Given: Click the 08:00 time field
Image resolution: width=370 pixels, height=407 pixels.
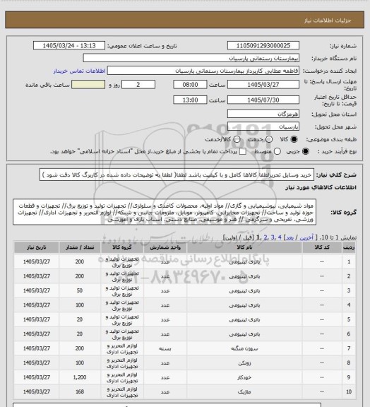Looking at the screenshot, I should pyautogui.click(x=190, y=85).
